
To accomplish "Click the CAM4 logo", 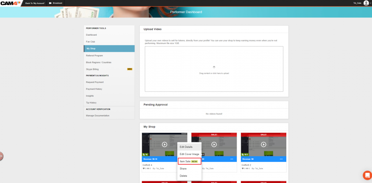I will click(11, 3).
